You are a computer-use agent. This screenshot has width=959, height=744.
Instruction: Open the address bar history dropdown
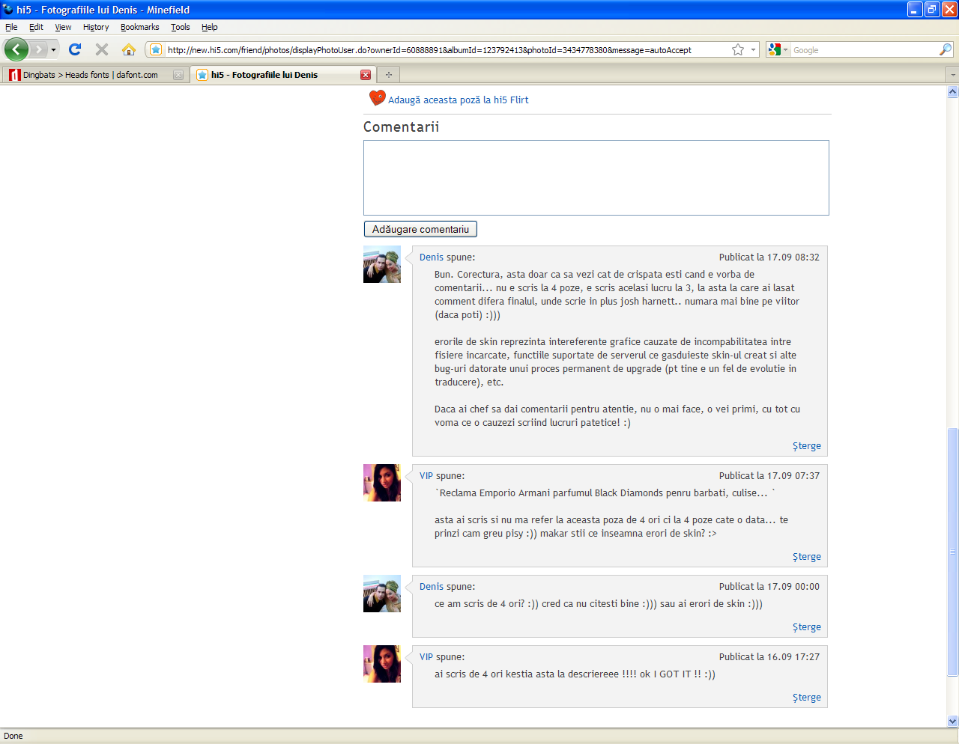point(754,49)
